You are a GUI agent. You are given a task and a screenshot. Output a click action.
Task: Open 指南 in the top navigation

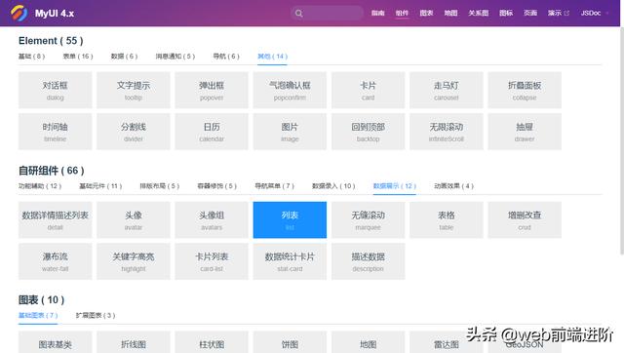pos(377,13)
